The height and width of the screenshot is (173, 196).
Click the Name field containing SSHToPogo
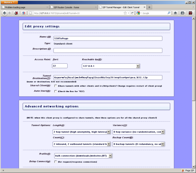pos(108,38)
